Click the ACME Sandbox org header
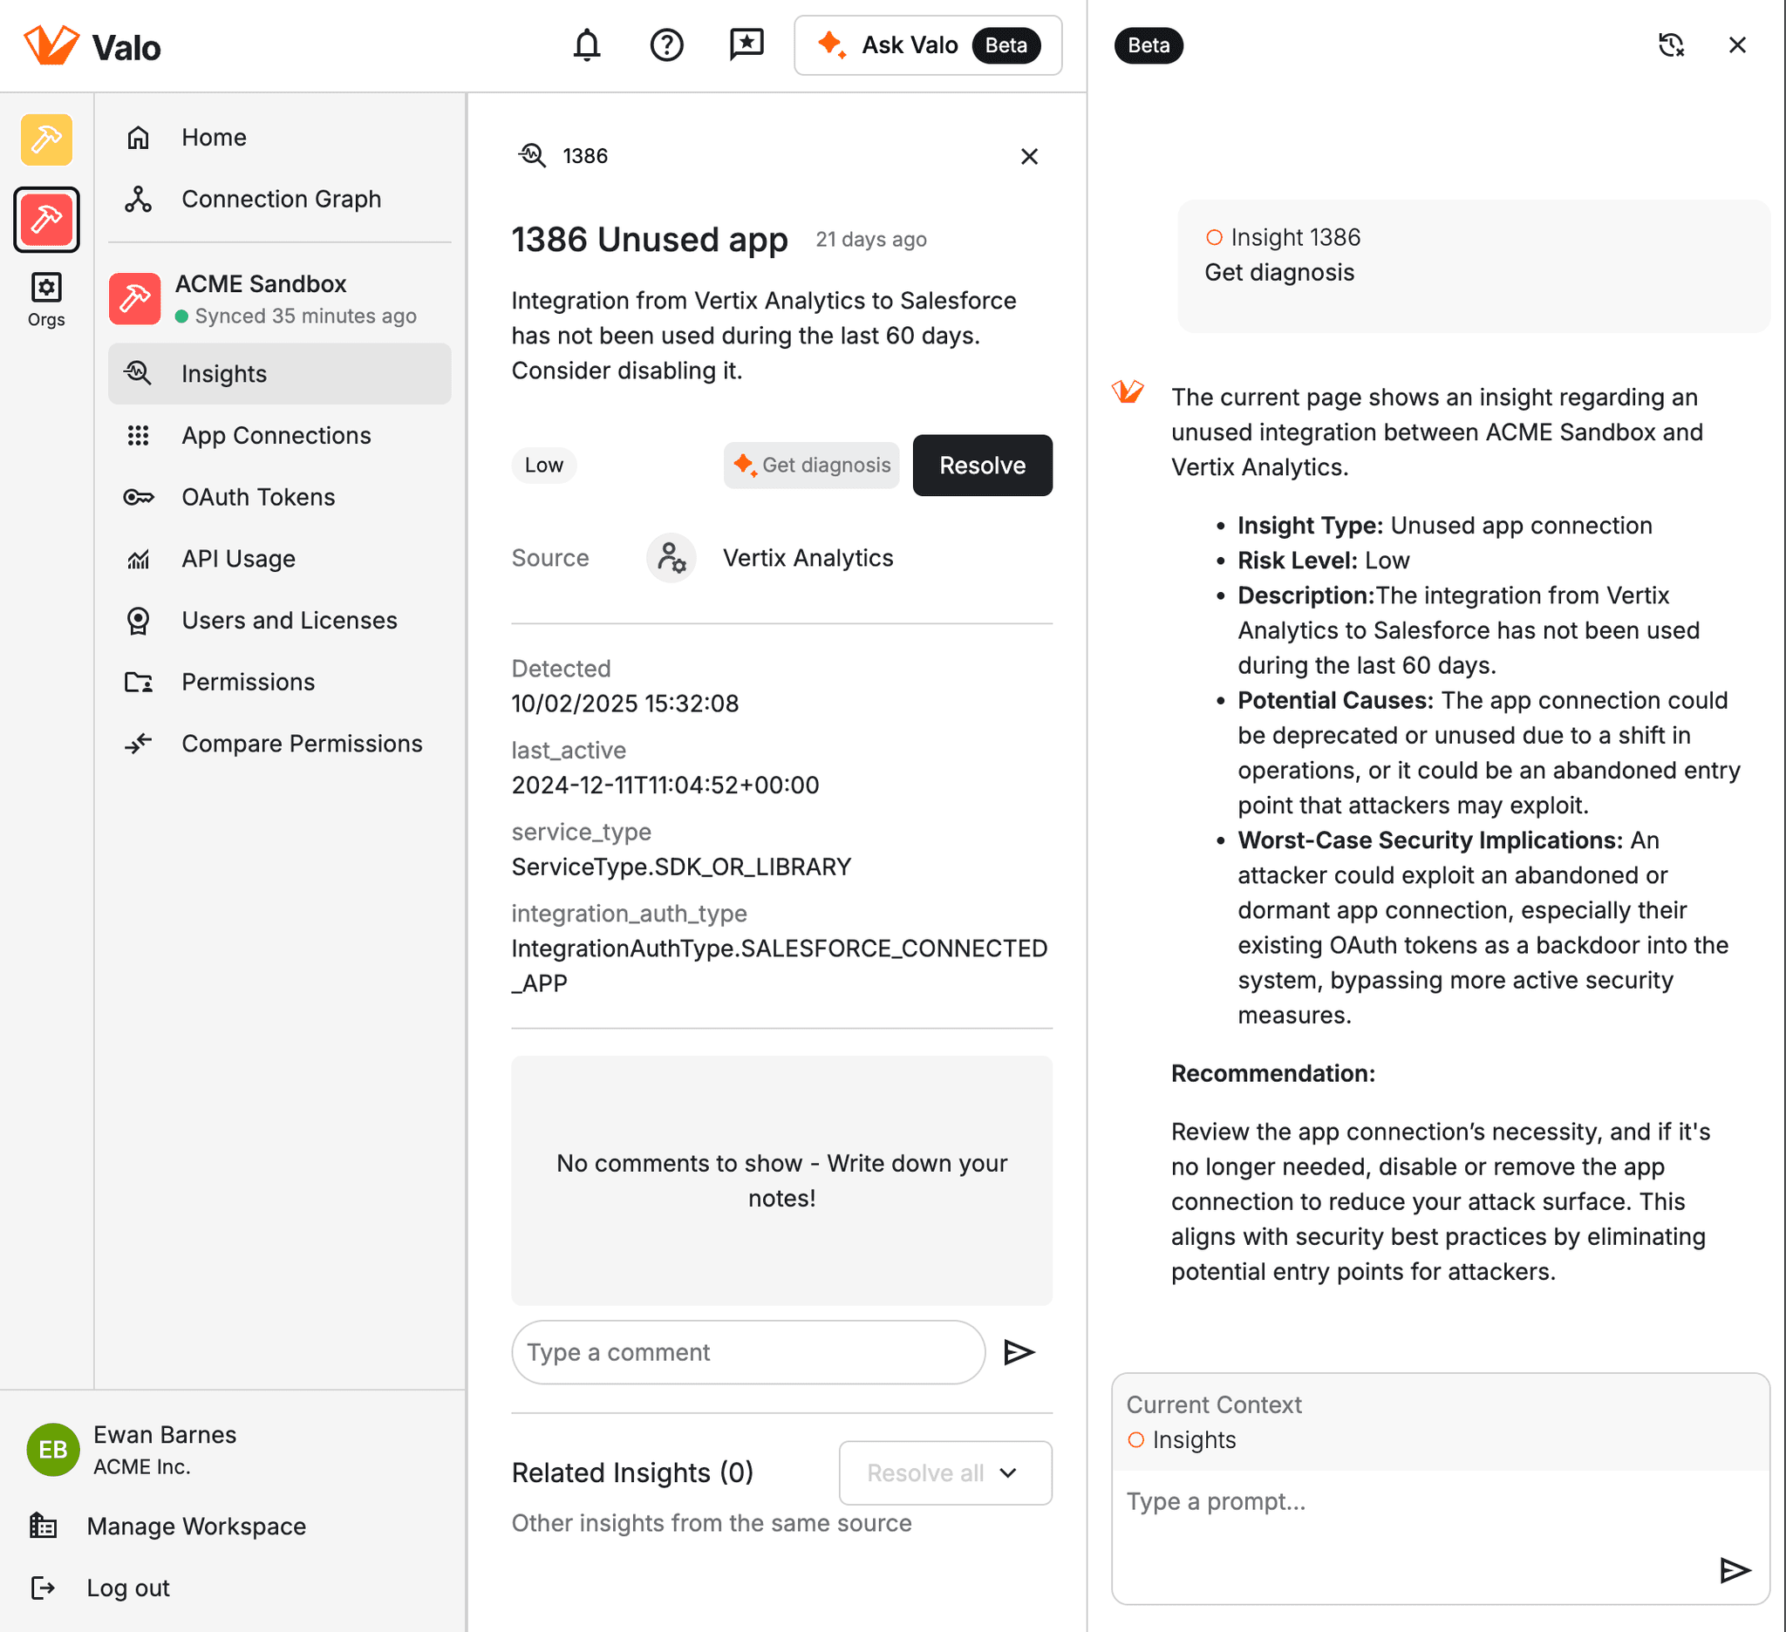 [x=279, y=299]
